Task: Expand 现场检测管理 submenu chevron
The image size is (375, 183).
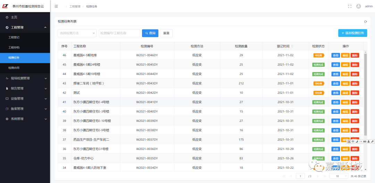Action: [x=45, y=78]
